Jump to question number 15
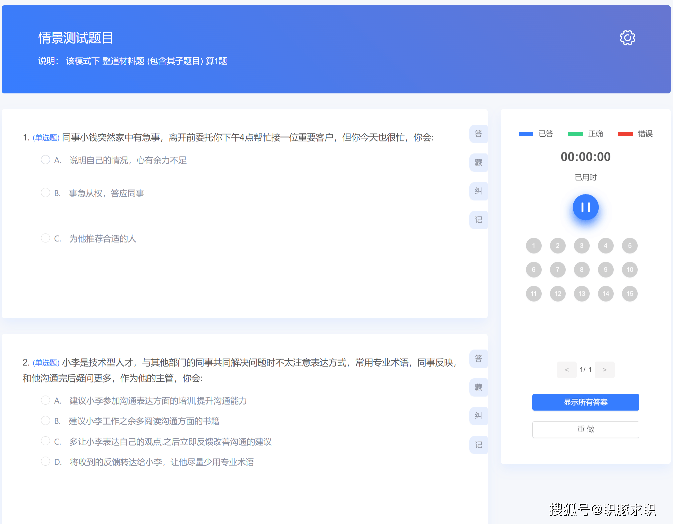This screenshot has width=673, height=524. (x=630, y=294)
